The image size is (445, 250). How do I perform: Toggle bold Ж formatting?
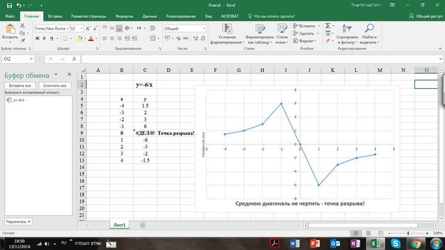tap(37, 38)
